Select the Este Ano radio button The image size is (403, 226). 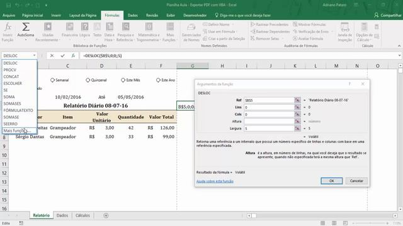click(158, 80)
